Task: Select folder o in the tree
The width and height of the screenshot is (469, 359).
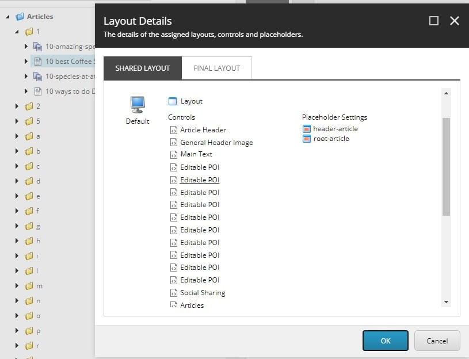Action: (38, 316)
